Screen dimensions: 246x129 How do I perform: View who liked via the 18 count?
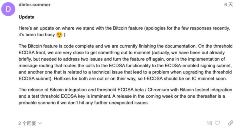click(209, 123)
